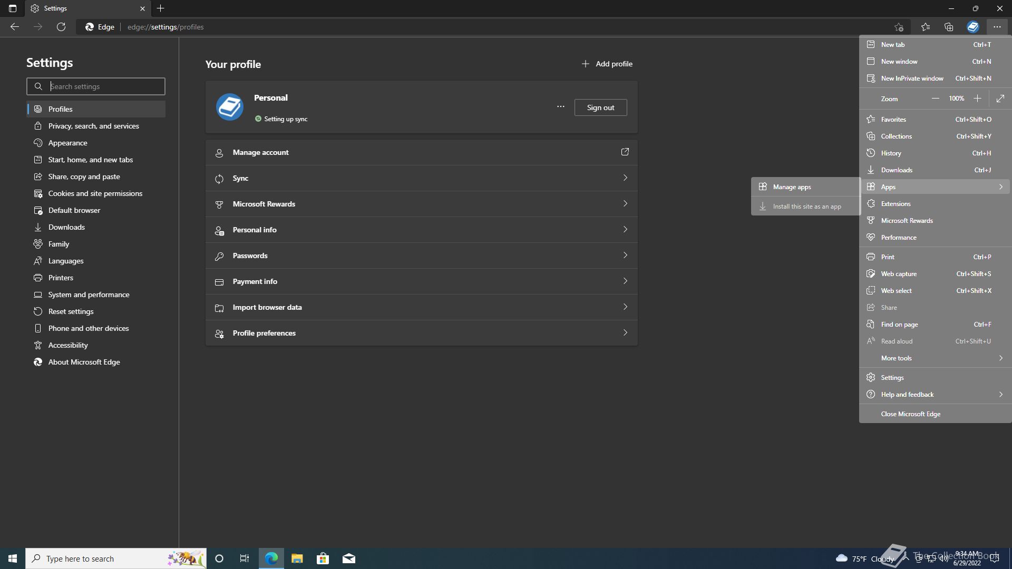Open more options for Personal profile
This screenshot has width=1012, height=569.
pyautogui.click(x=561, y=107)
